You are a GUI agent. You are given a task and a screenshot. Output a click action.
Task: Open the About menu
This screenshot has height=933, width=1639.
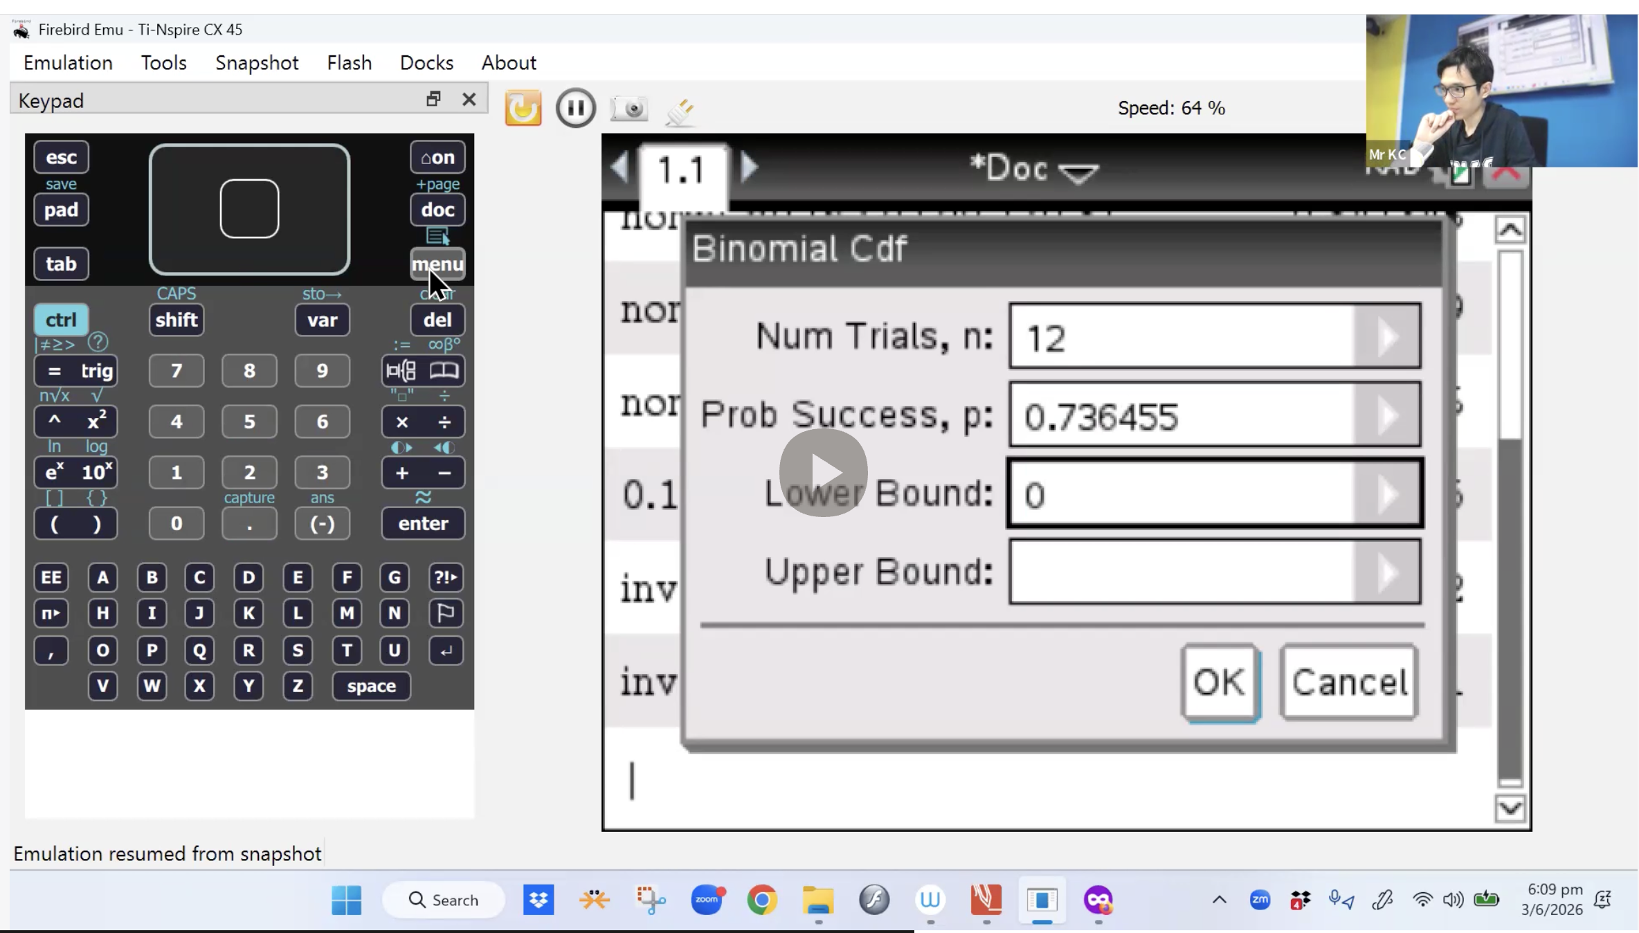point(509,63)
